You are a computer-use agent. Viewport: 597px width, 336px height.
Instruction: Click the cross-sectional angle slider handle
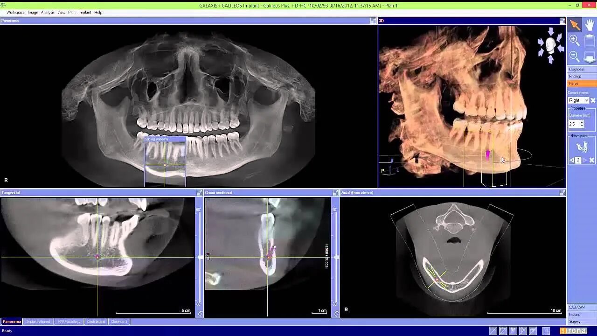tap(336, 257)
